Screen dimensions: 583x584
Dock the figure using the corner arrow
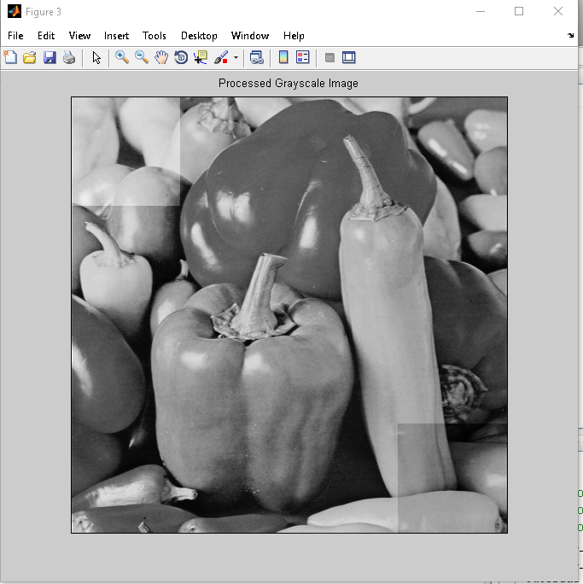[x=571, y=35]
